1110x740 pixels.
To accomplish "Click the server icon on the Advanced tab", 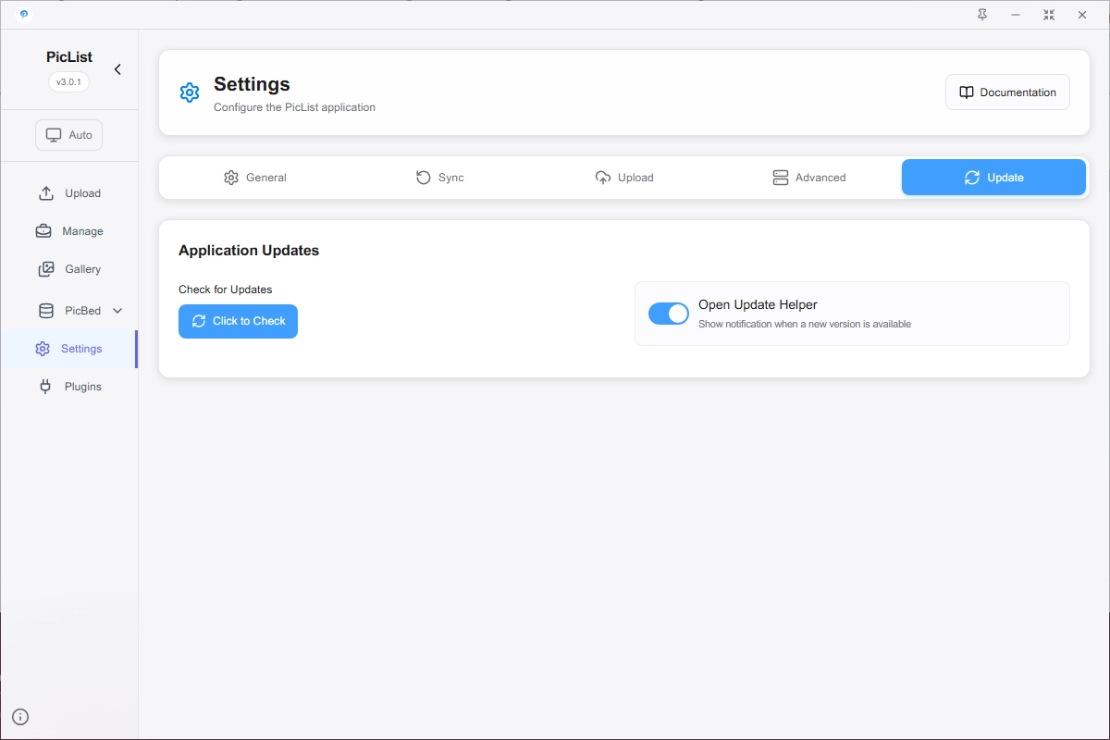I will [x=781, y=178].
